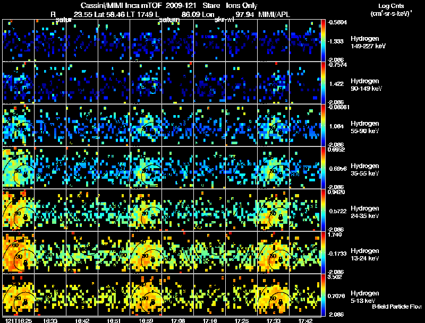425x323 pixels.
Task: Click the Hydrogen 90-149 keV label
Action: click(x=366, y=85)
